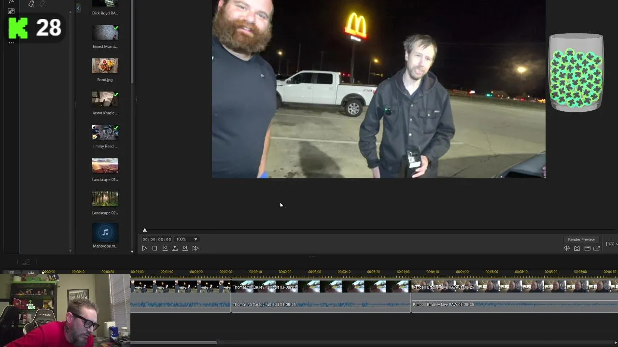Select the Landscape 02 media thumbnail
The image size is (618, 347).
[105, 199]
